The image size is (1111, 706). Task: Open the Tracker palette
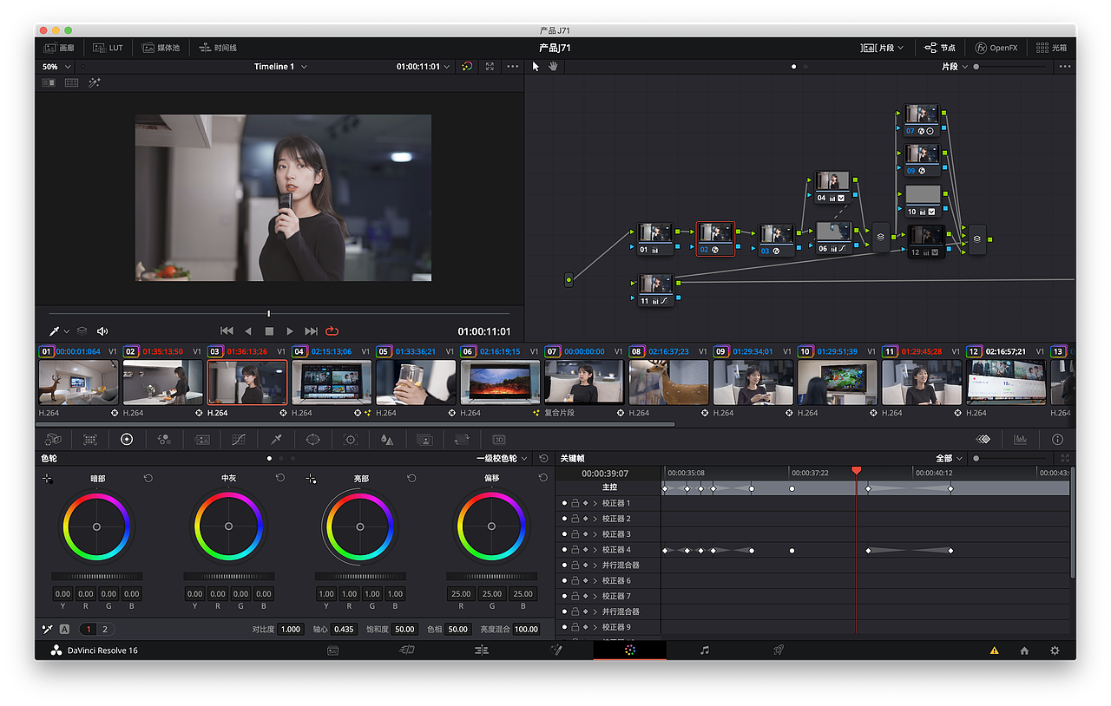(351, 440)
